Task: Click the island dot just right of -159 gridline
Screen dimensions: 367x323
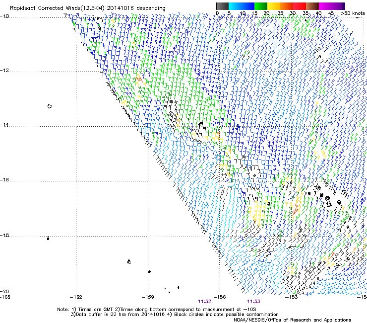Action: [149, 271]
